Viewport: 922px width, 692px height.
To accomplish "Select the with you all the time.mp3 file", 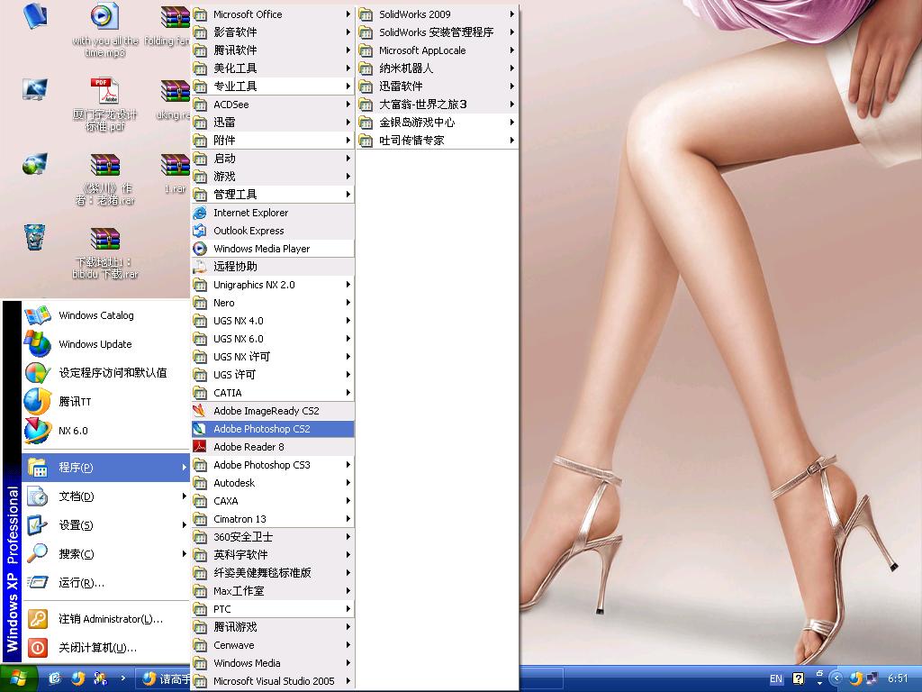I will point(104,31).
